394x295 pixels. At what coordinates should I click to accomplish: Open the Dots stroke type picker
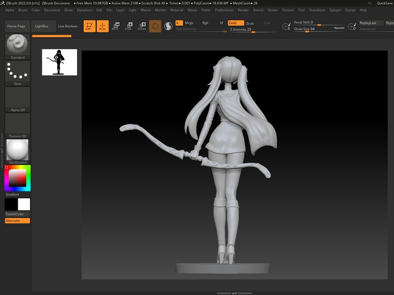[x=18, y=72]
